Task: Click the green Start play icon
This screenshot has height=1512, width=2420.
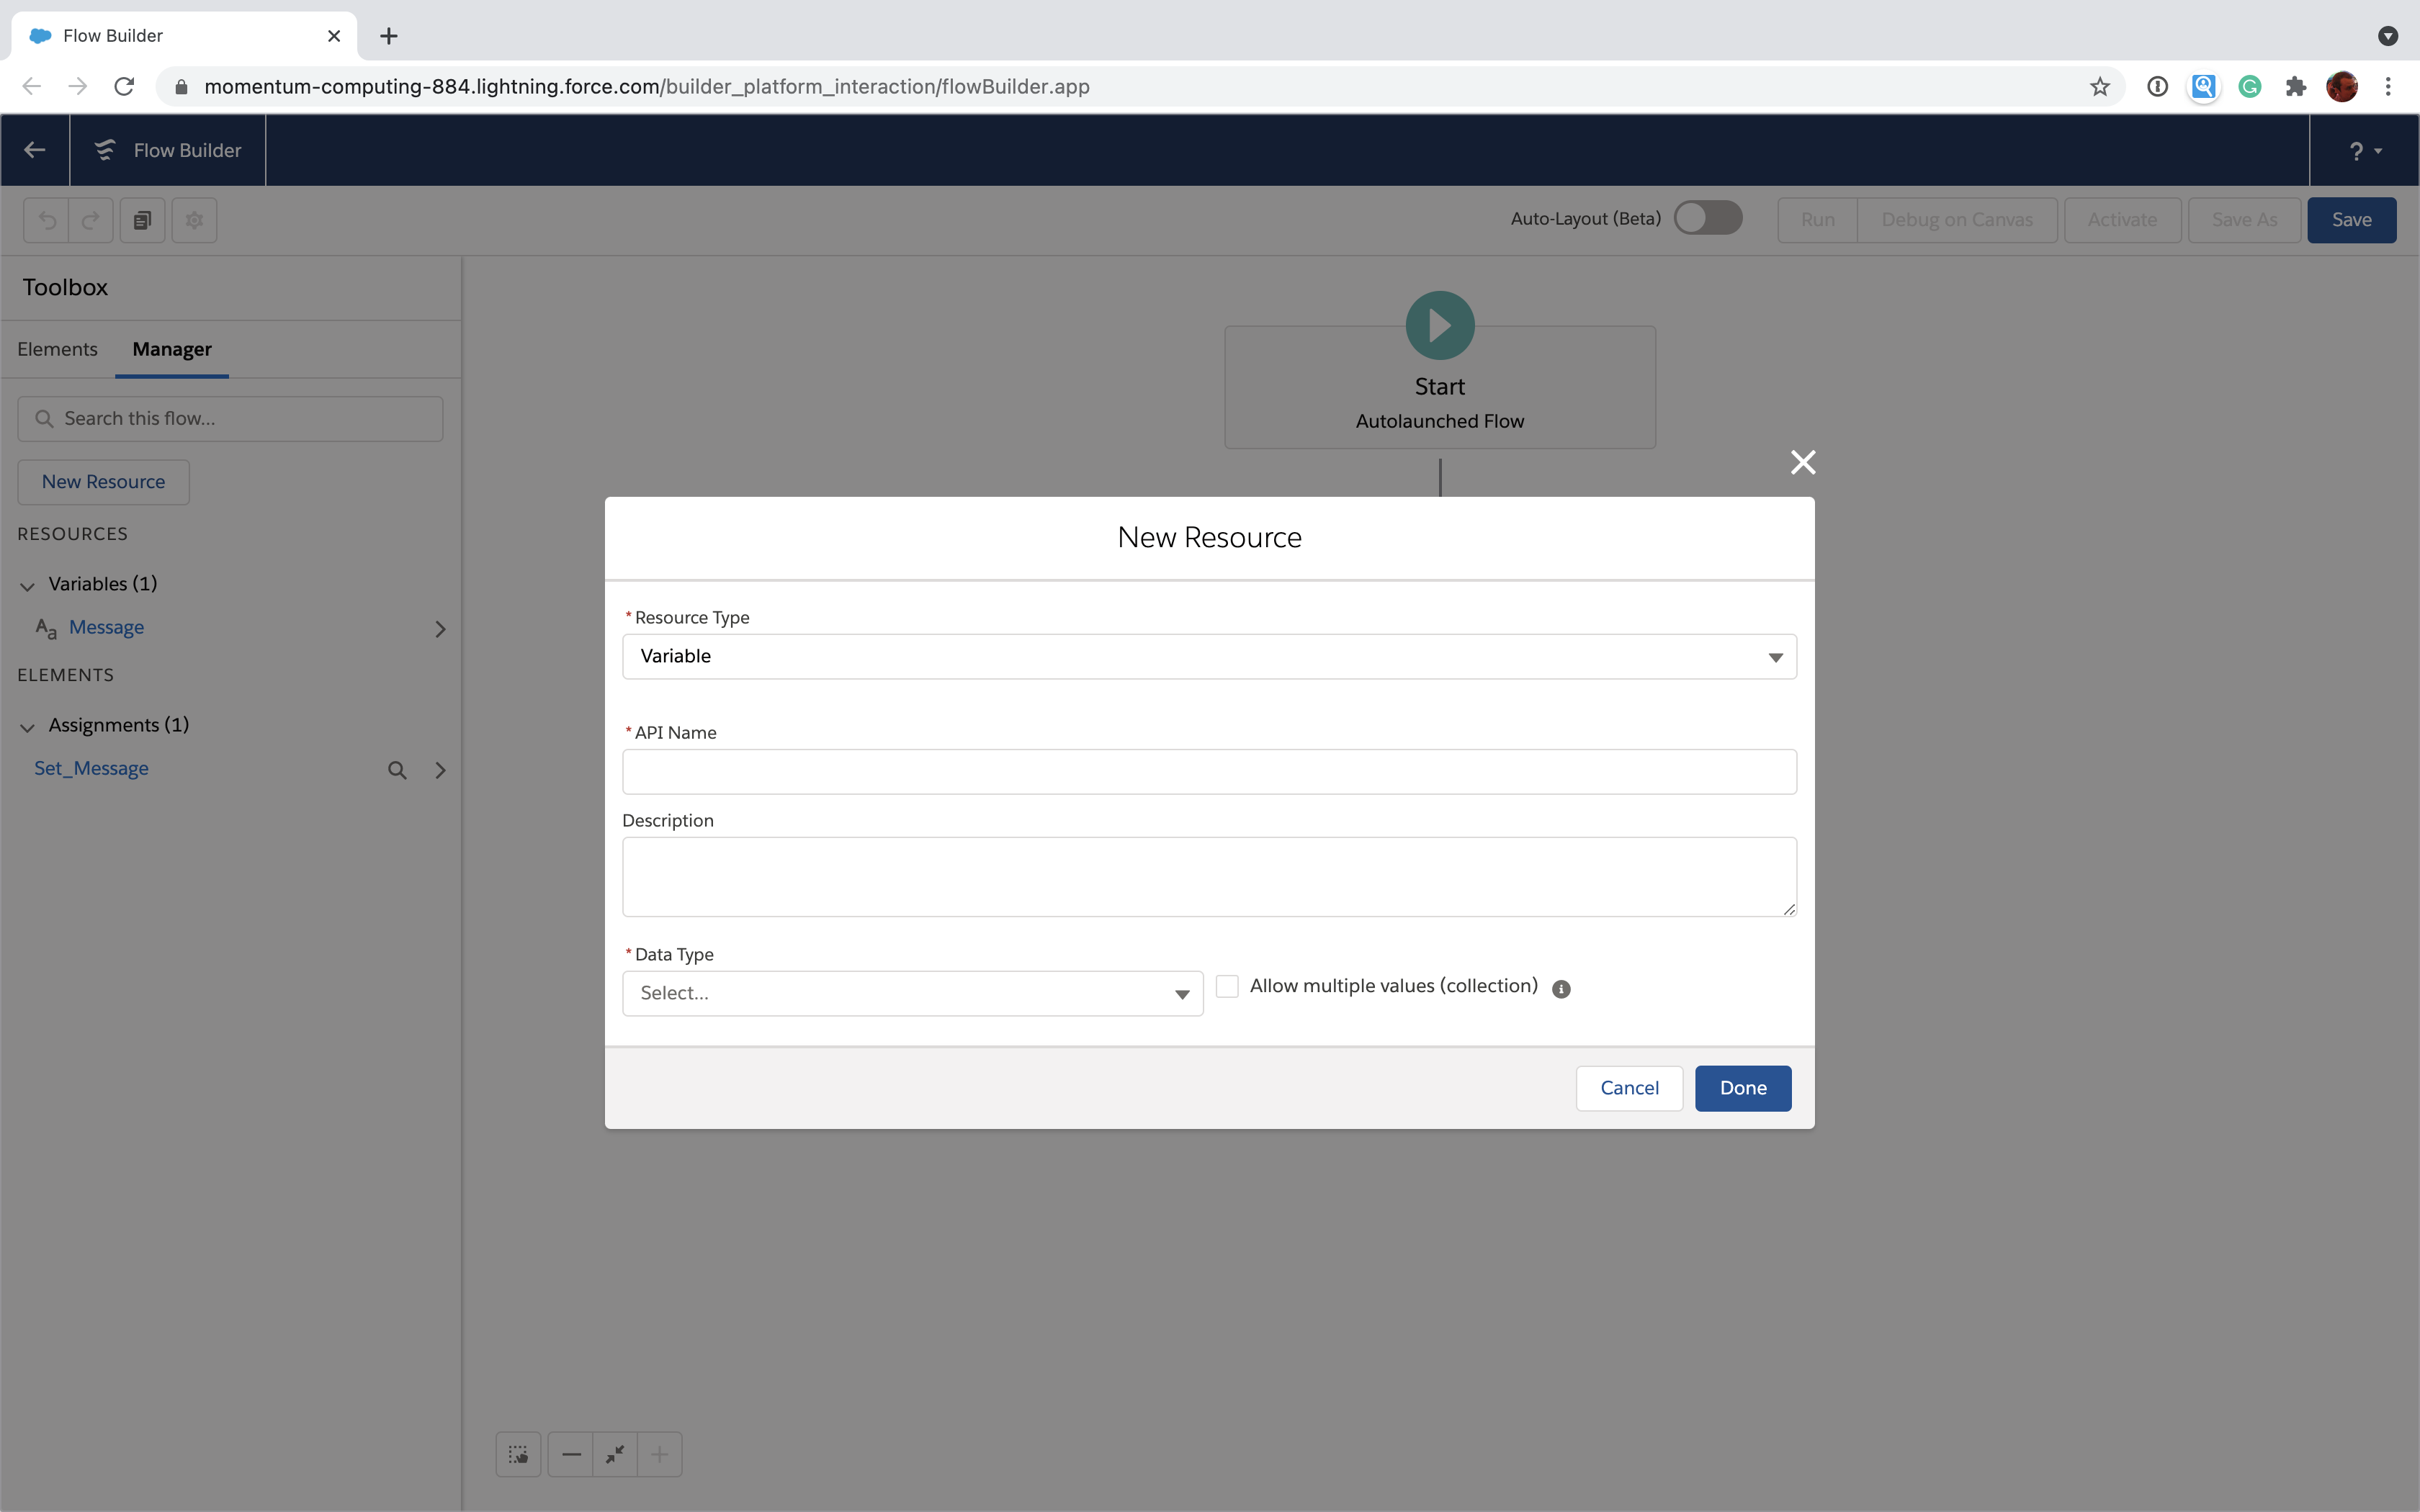Action: [1439, 324]
